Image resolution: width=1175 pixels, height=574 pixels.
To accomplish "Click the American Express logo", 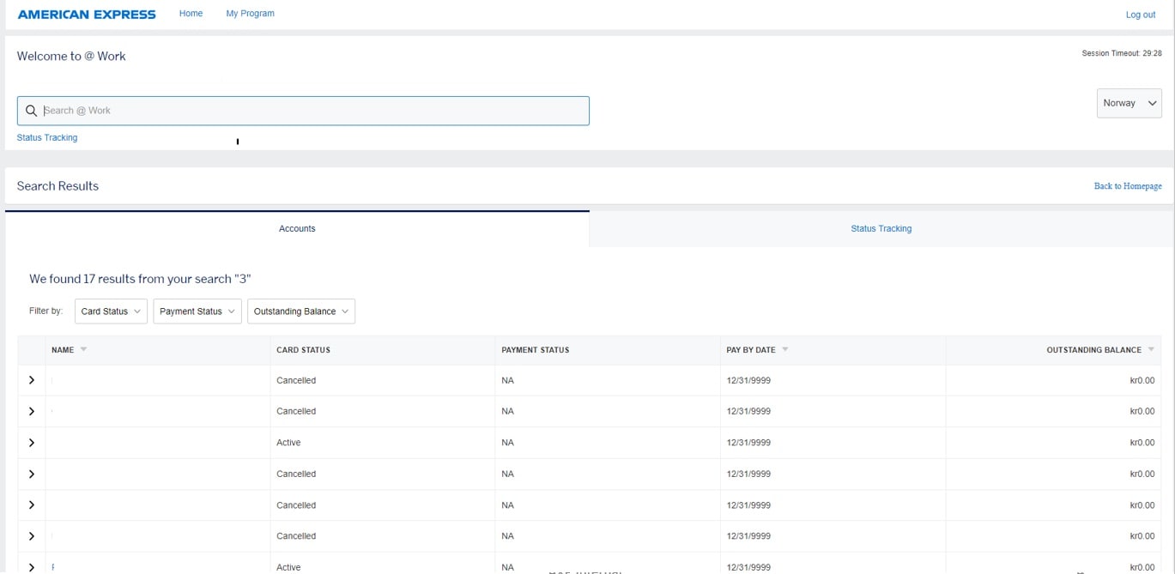I will pyautogui.click(x=87, y=15).
